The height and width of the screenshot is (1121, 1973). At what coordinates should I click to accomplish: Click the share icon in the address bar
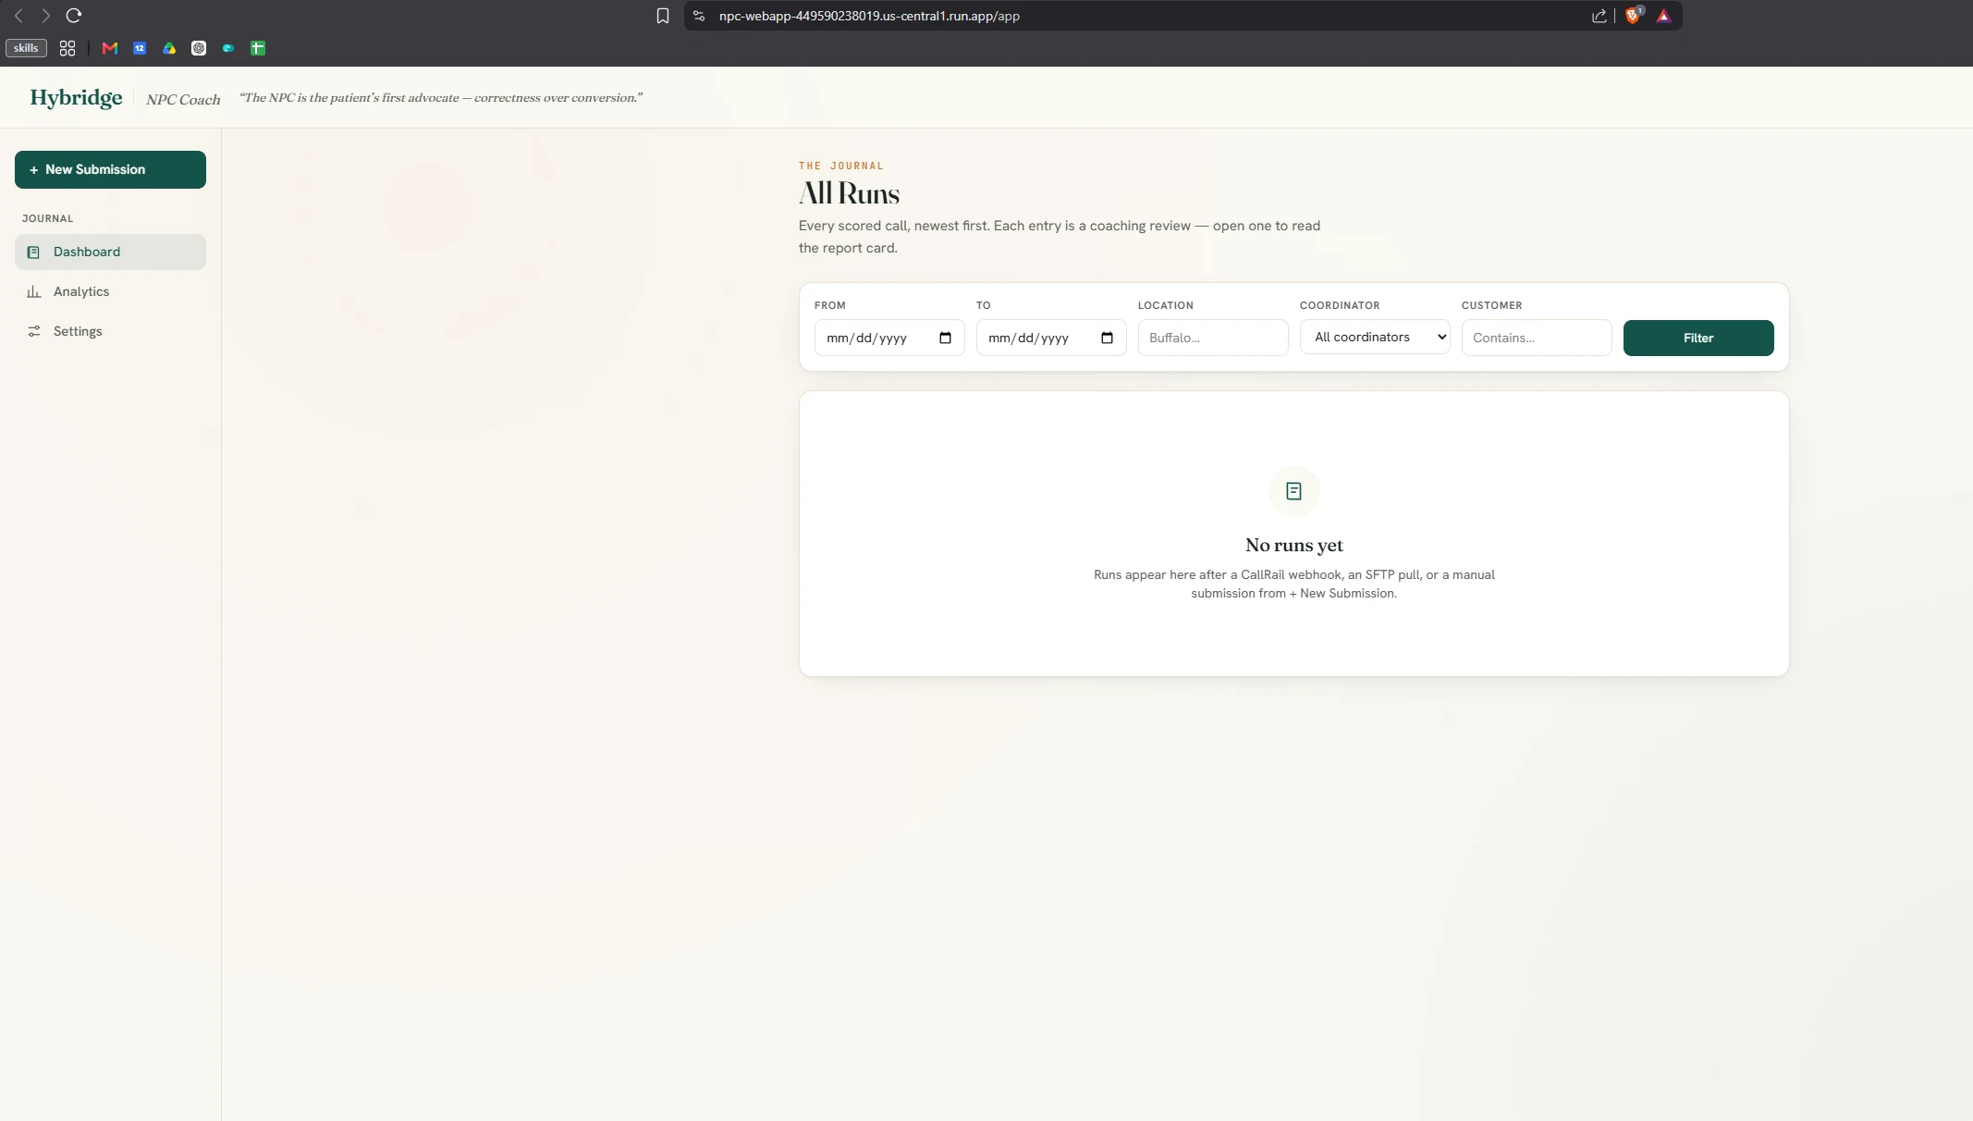point(1599,16)
